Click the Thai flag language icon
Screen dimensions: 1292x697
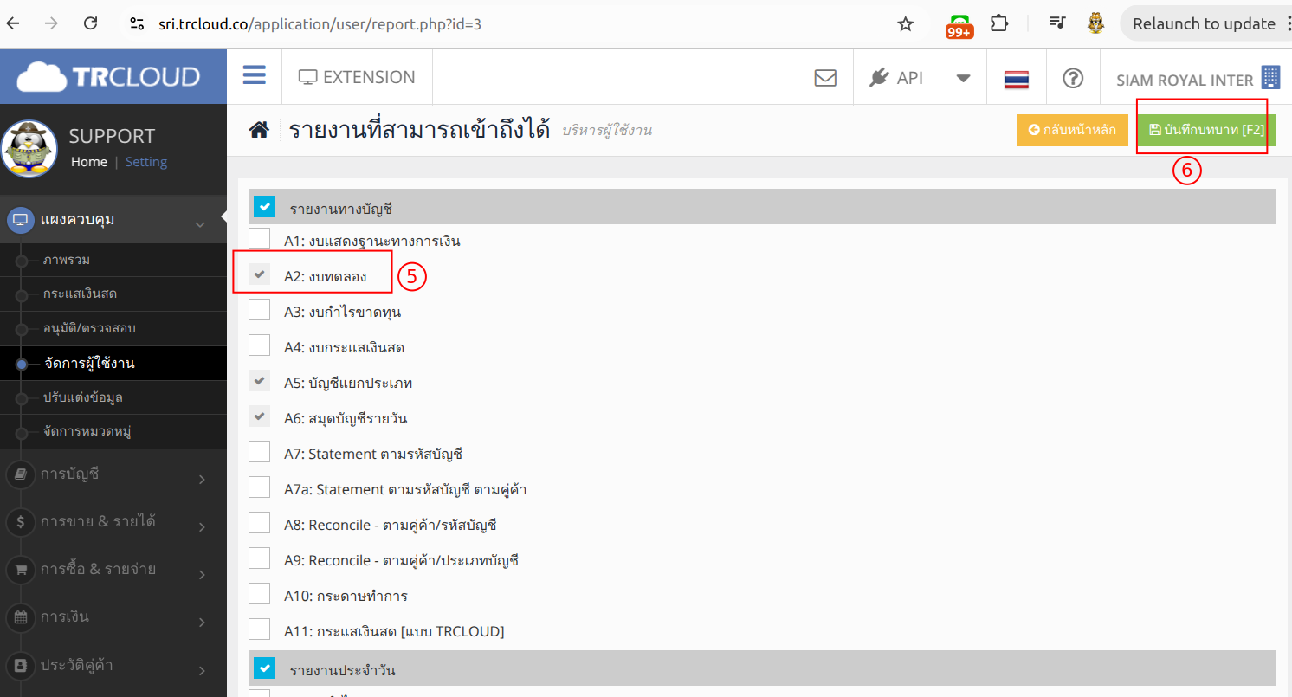point(1016,79)
